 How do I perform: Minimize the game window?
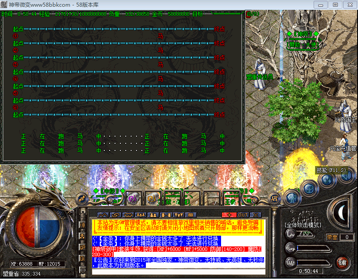coord(320,4)
